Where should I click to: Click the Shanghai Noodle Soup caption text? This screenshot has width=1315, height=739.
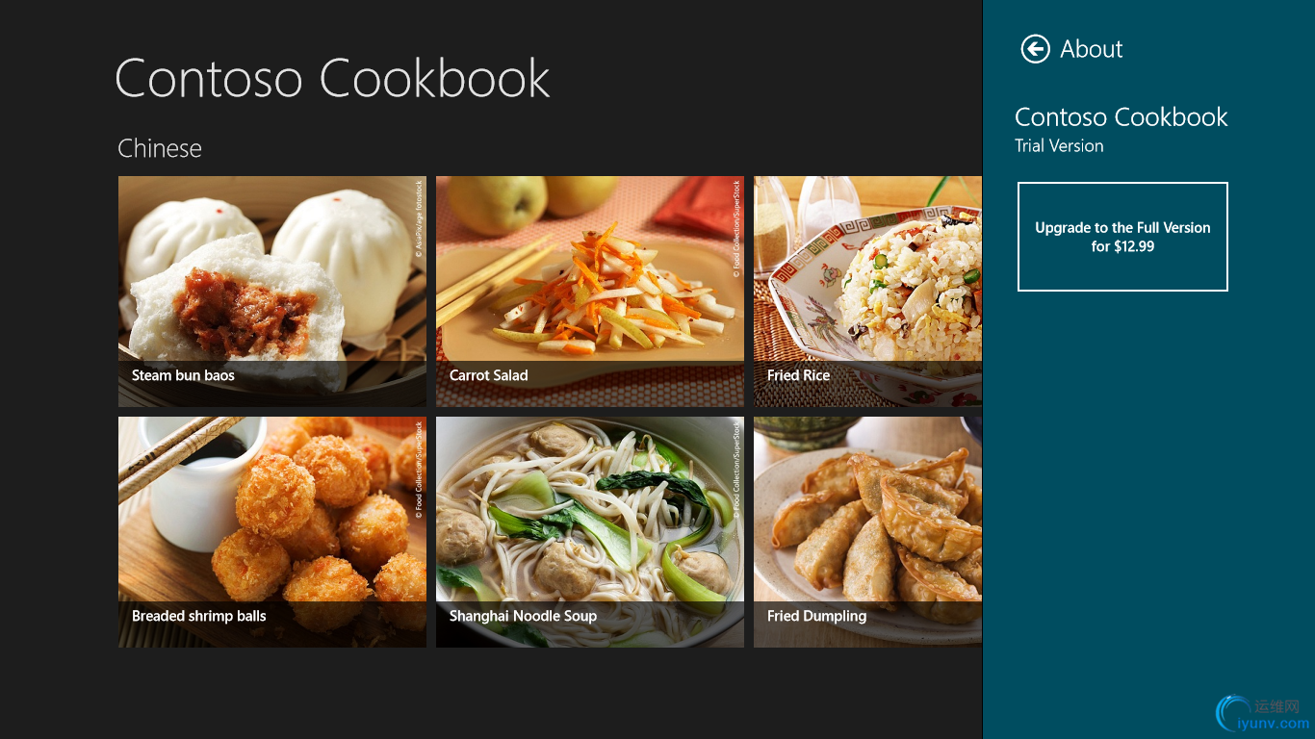(523, 616)
